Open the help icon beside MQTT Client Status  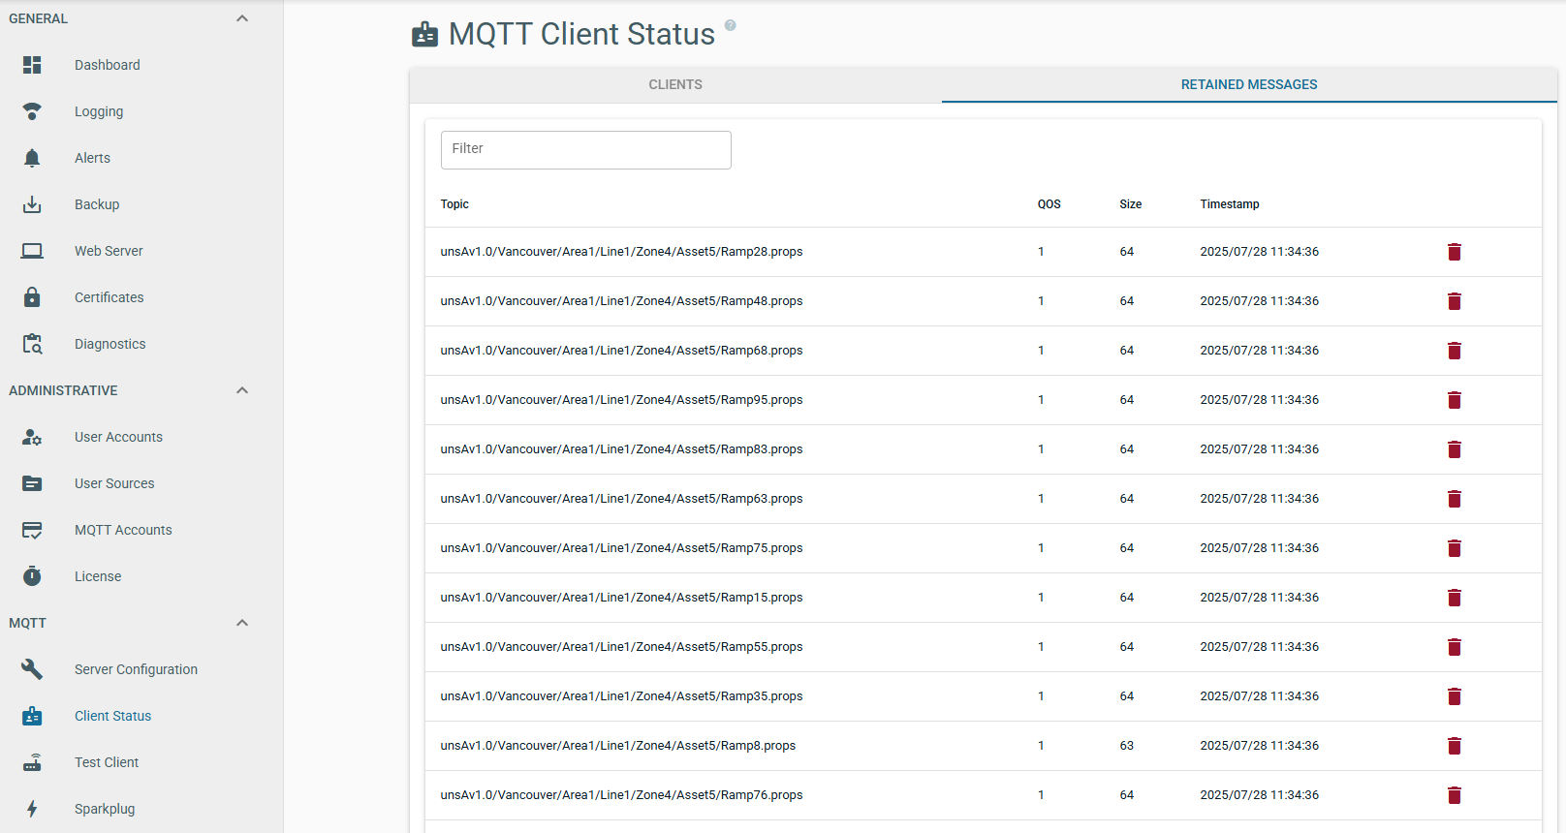click(x=731, y=25)
